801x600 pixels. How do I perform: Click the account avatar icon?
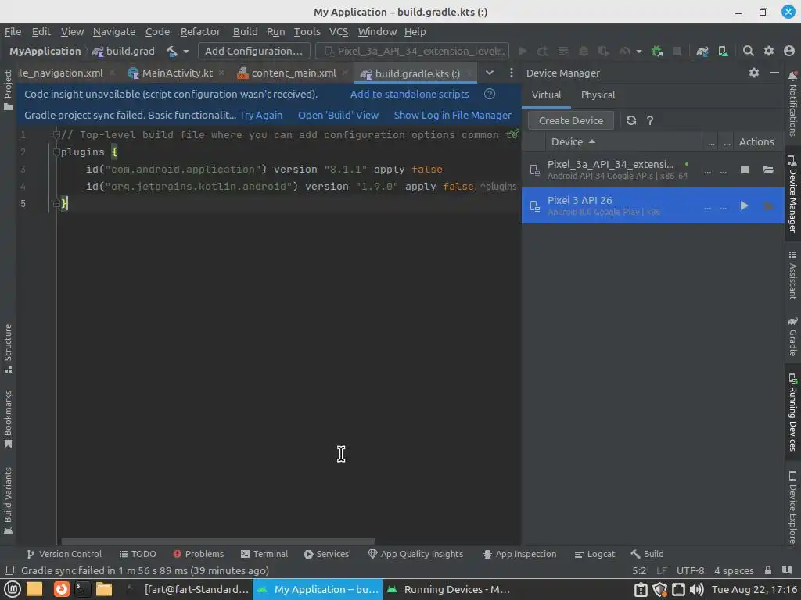pyautogui.click(x=789, y=51)
